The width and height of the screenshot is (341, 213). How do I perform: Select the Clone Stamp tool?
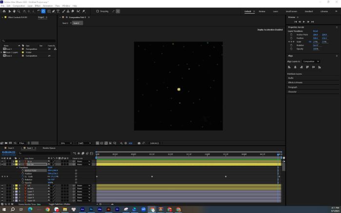[x=68, y=11]
